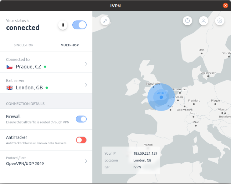231x184 pixels.
Task: Choose Copenhagen marker on the map
Action: [x=208, y=76]
